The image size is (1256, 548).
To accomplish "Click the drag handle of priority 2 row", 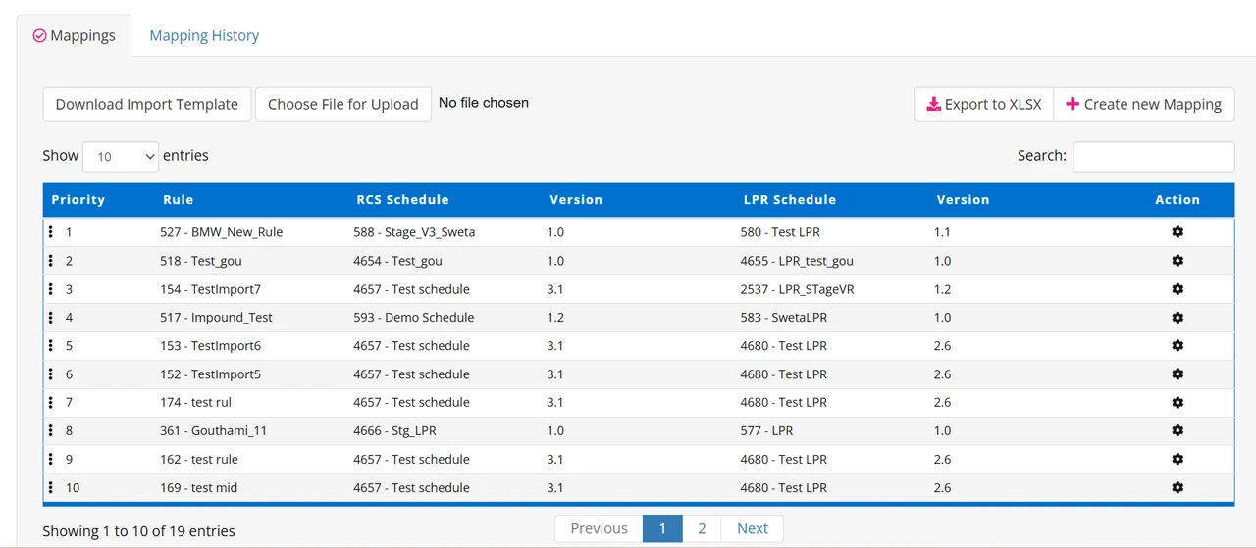I will (51, 261).
